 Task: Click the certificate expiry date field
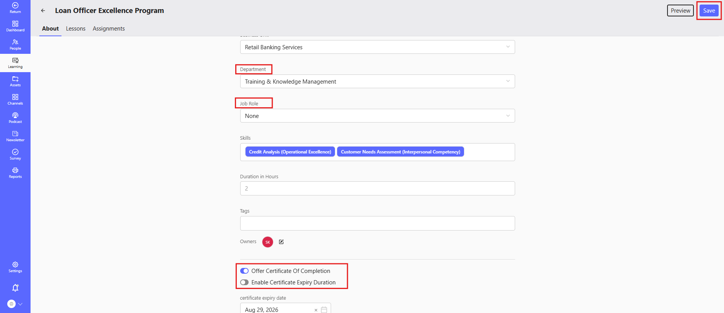coord(285,308)
